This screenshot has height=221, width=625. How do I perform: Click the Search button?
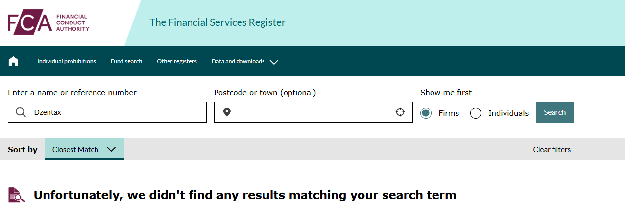tap(554, 112)
